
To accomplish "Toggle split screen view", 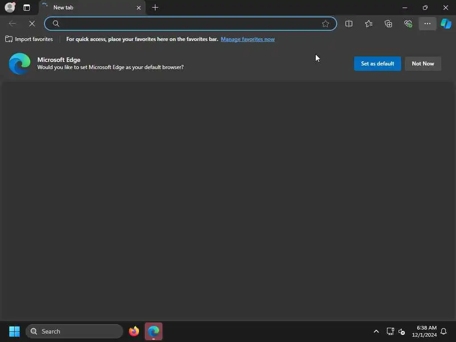I will 349,24.
